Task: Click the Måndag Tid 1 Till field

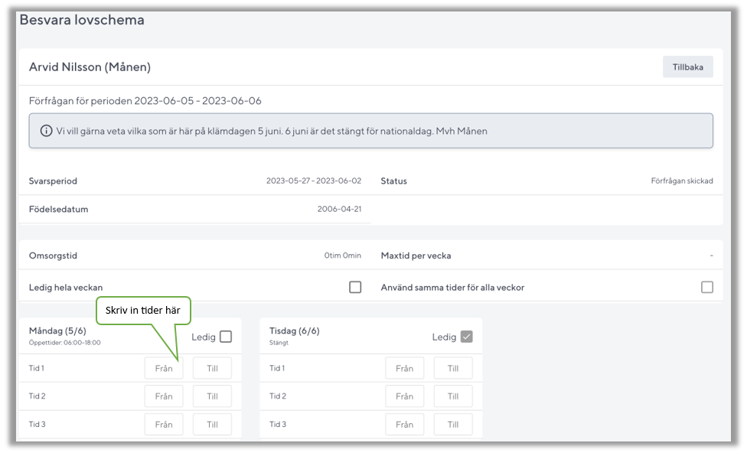Action: point(212,368)
